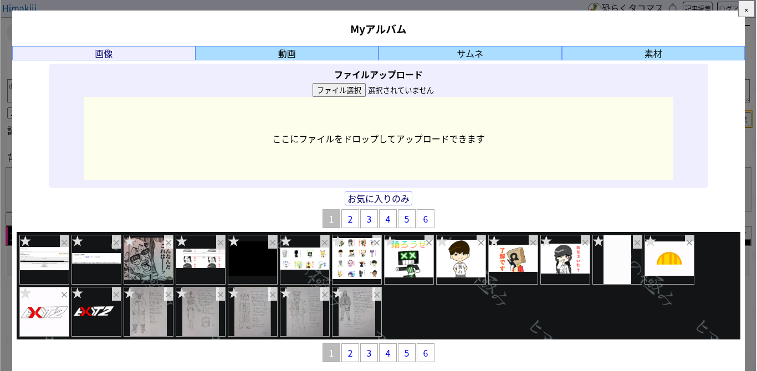Delete the all-black thumbnail image
This screenshot has width=757, height=371.
point(273,243)
